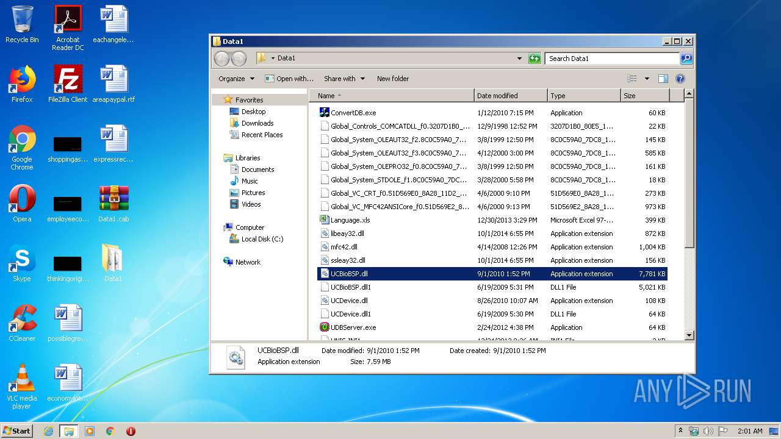Screen dimensions: 781x439
Task: Launch Opera browser shortcut
Action: point(22,204)
